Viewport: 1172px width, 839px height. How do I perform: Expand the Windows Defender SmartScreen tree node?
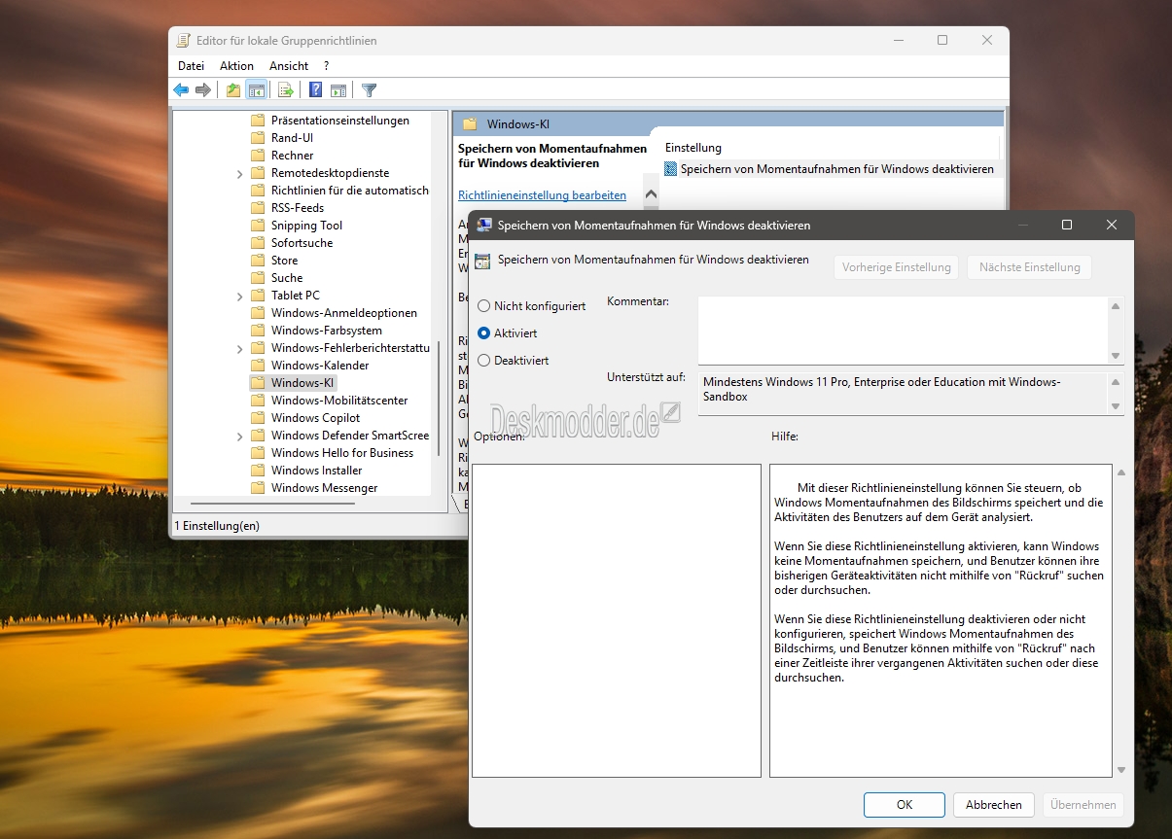pyautogui.click(x=240, y=436)
